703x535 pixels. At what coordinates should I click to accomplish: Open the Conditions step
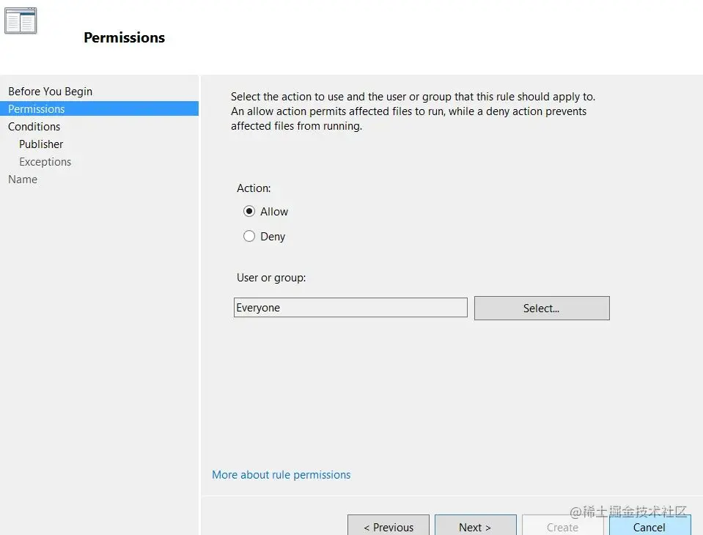(x=34, y=127)
